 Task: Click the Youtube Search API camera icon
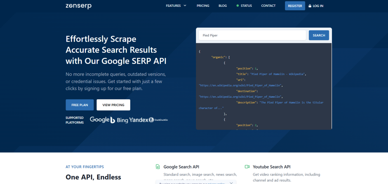click(x=247, y=167)
